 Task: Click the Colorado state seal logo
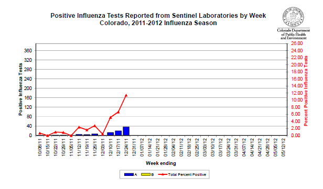pos(293,17)
